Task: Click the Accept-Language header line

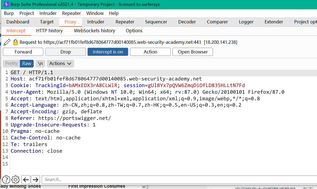Action: 126,105
